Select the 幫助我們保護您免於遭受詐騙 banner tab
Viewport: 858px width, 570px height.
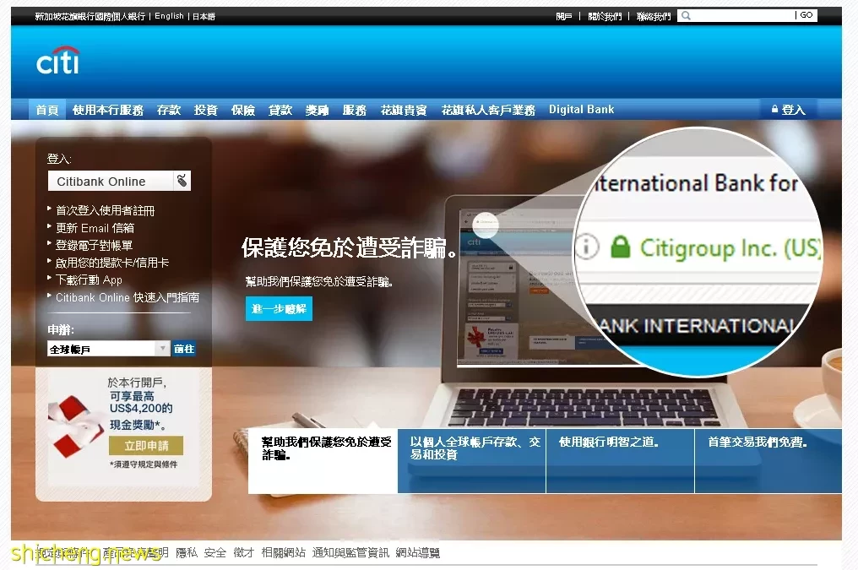click(x=323, y=461)
